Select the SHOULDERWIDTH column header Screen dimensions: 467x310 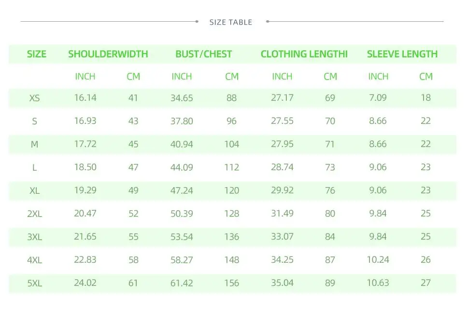(x=108, y=54)
